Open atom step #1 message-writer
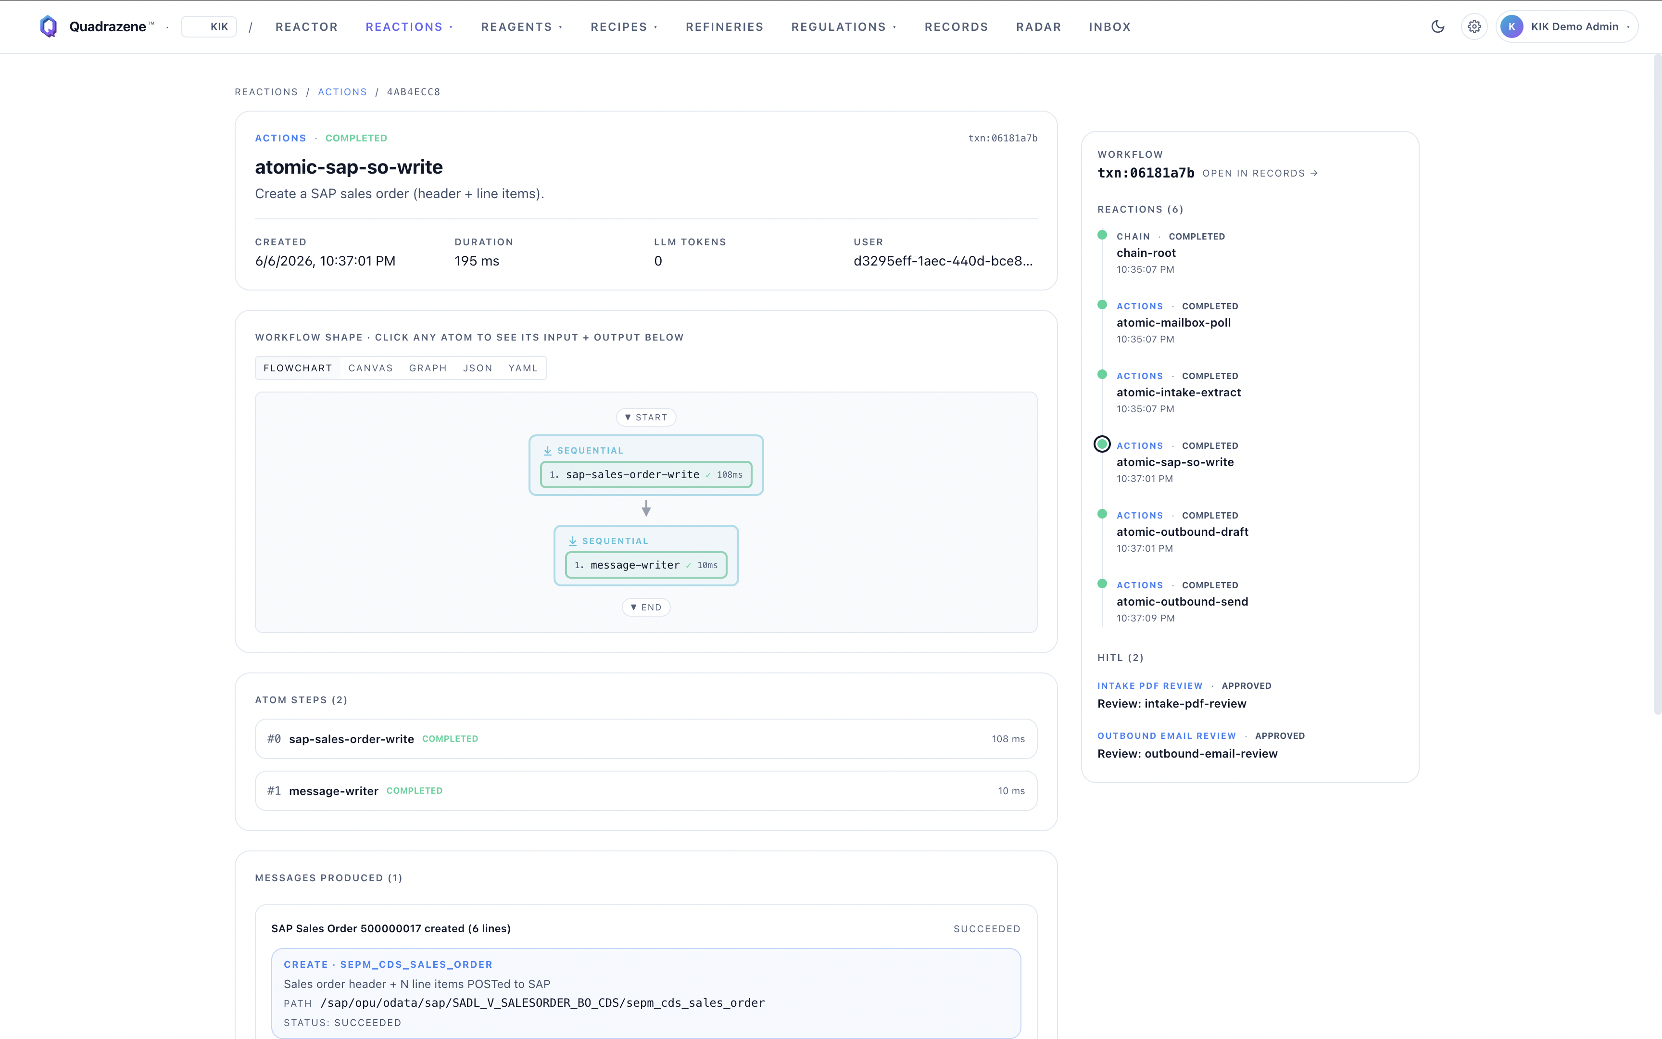 [646, 791]
